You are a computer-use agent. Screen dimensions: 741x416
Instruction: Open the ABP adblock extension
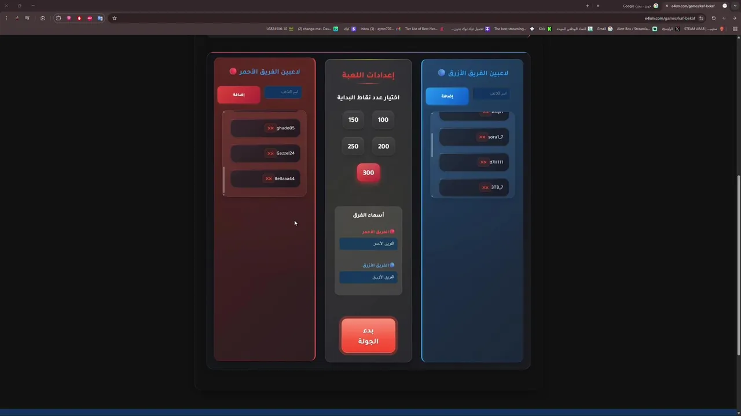[x=90, y=18]
